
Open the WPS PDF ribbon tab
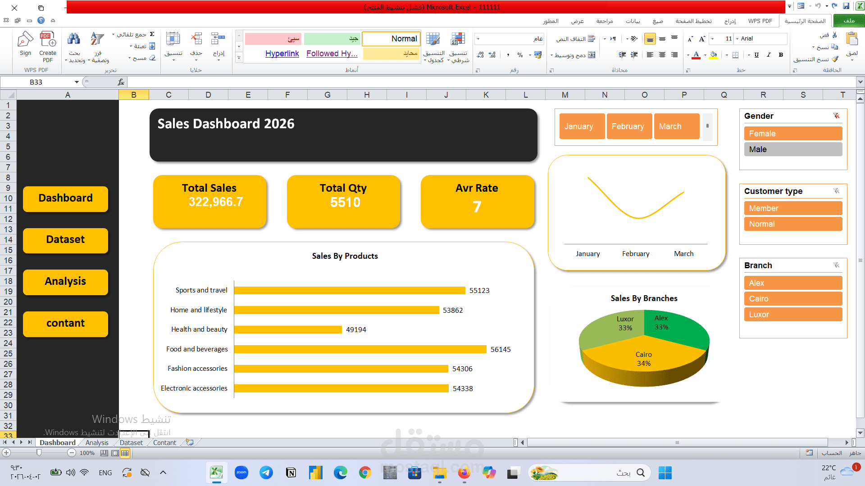(x=760, y=21)
